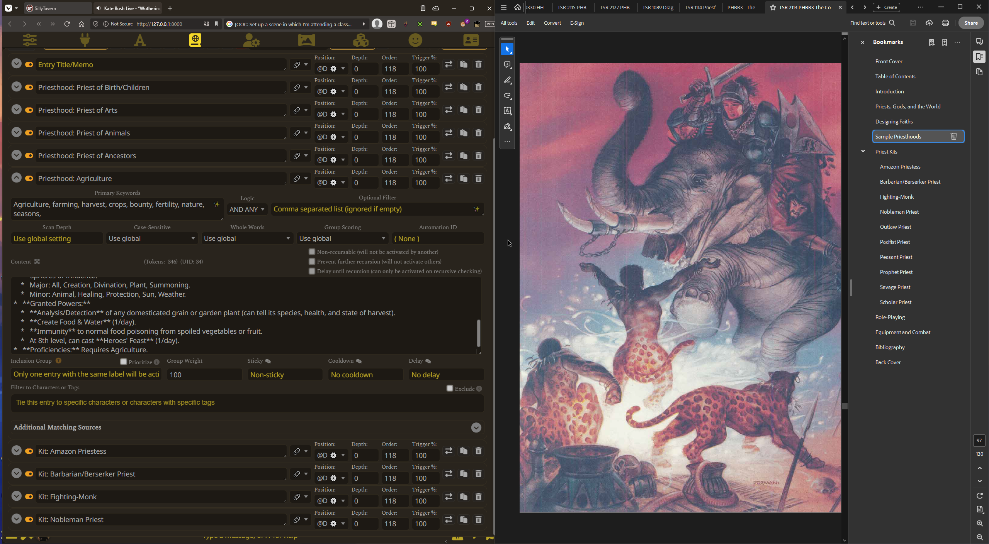The width and height of the screenshot is (989, 544).
Task: Expand the Priesthood: Priest of Animals entry
Action: [16, 132]
